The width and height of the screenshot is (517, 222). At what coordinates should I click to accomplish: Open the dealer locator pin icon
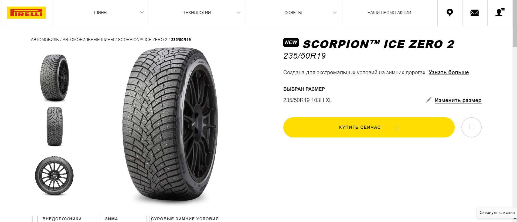[450, 13]
